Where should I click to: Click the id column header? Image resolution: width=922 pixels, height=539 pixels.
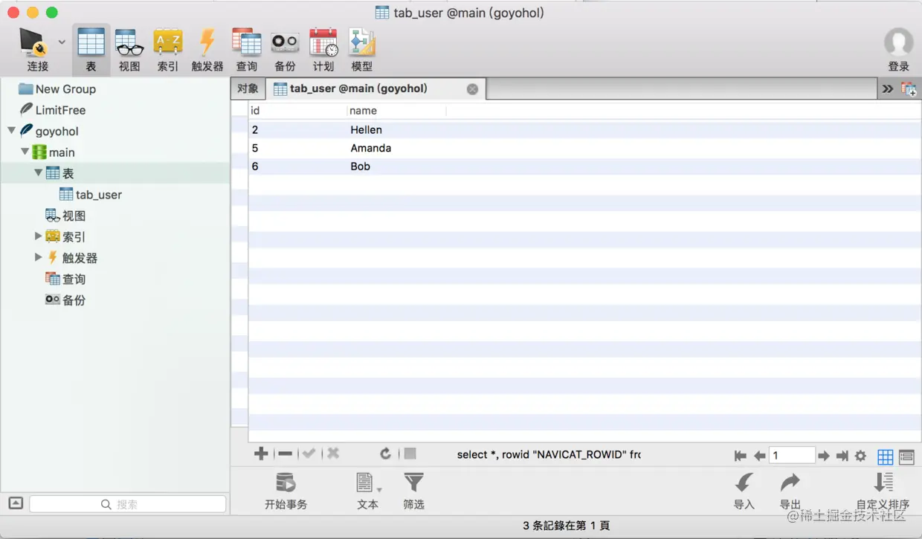pyautogui.click(x=297, y=111)
